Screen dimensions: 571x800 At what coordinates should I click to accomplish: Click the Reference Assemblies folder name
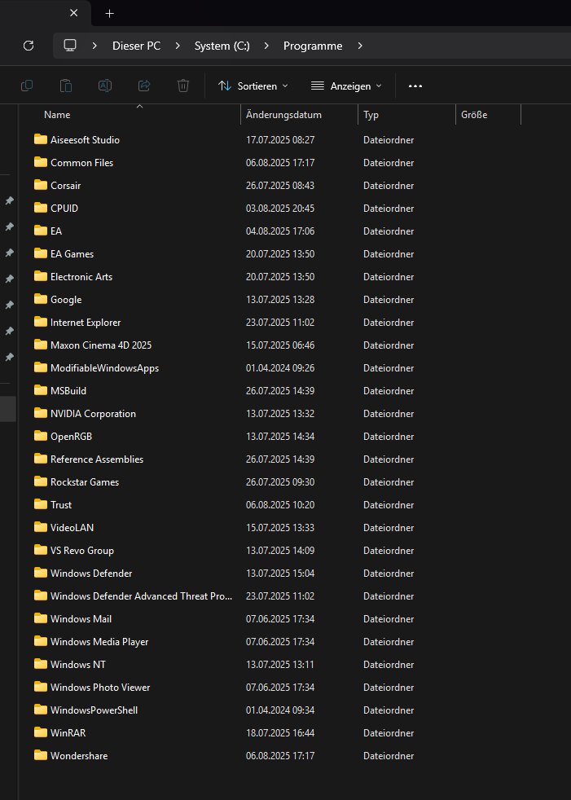[x=97, y=459]
